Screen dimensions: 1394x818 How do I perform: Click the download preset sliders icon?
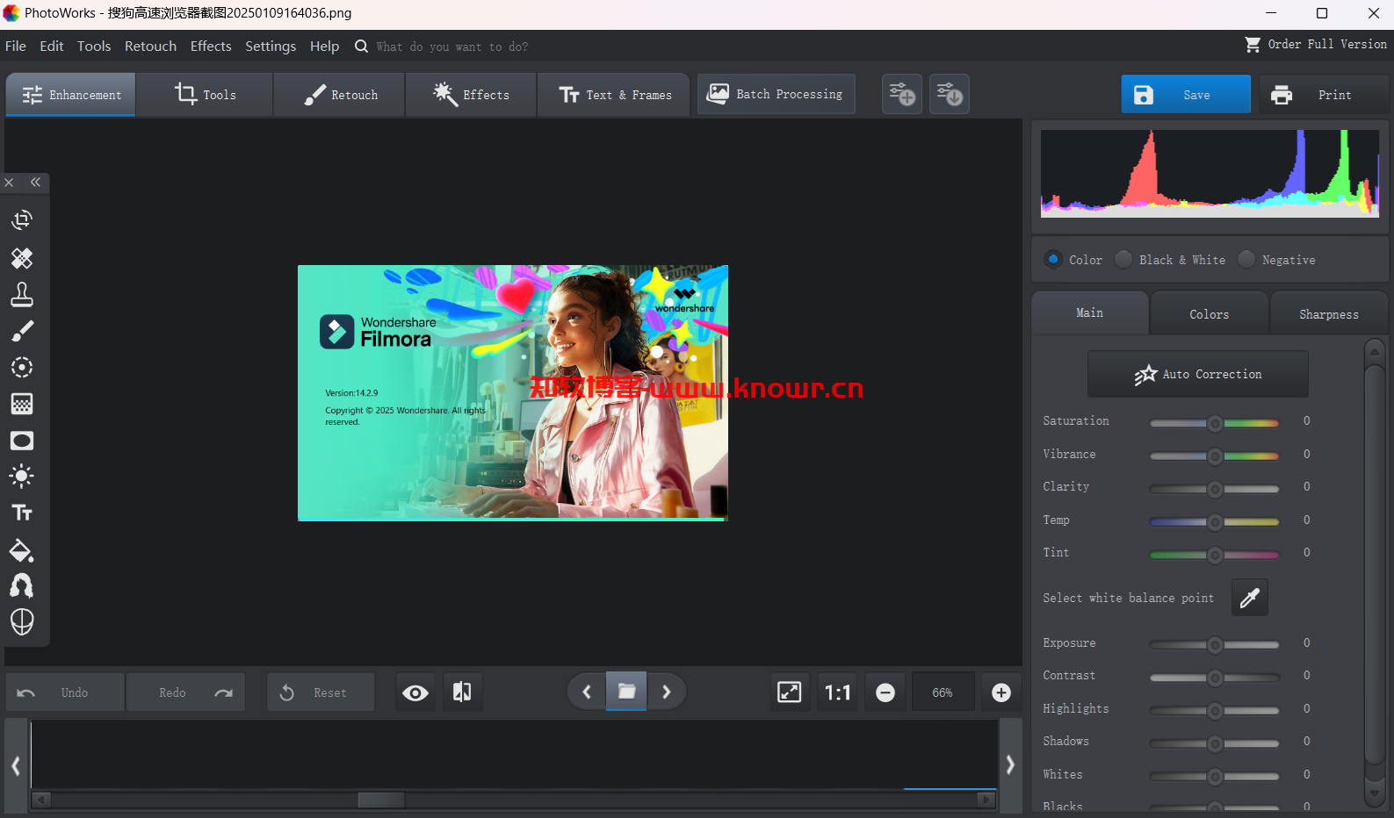coord(950,94)
